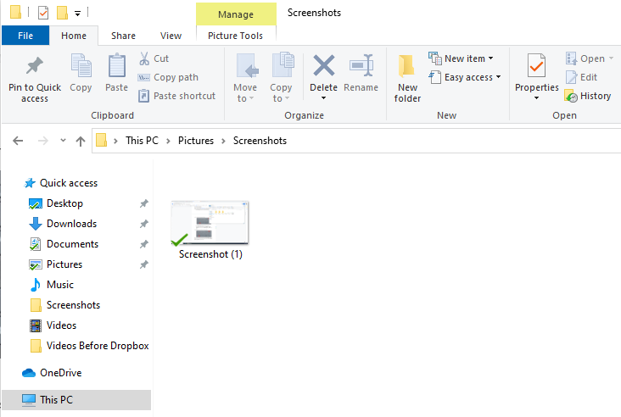Go up one folder with up arrow
621x417 pixels.
81,141
